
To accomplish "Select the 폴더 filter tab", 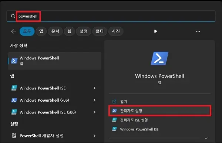I will coord(100,31).
